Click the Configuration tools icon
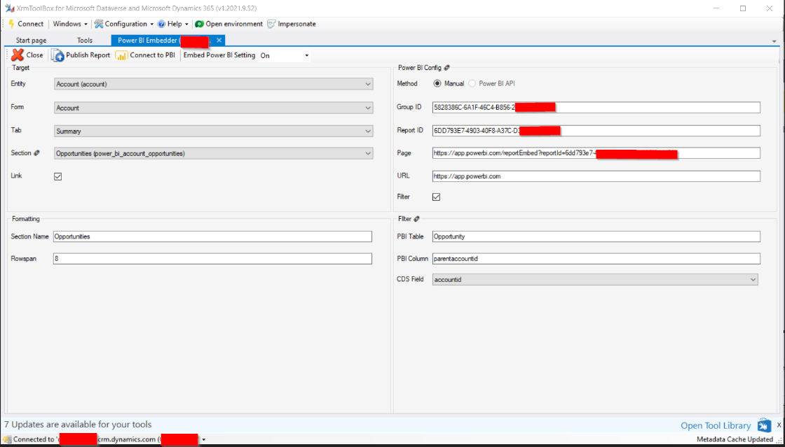The width and height of the screenshot is (785, 447). click(x=98, y=24)
